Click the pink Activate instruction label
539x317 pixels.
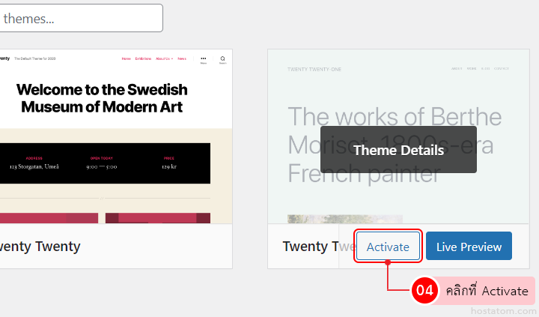pyautogui.click(x=486, y=291)
